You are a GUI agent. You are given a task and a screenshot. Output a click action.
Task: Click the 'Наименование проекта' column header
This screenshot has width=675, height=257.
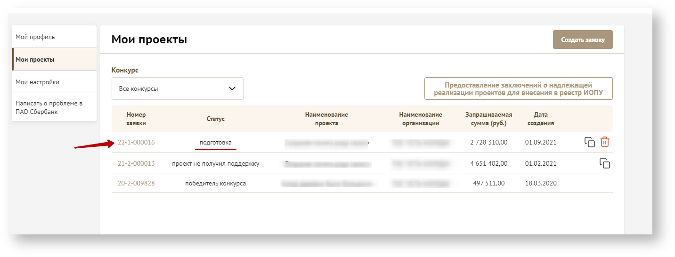pyautogui.click(x=326, y=119)
